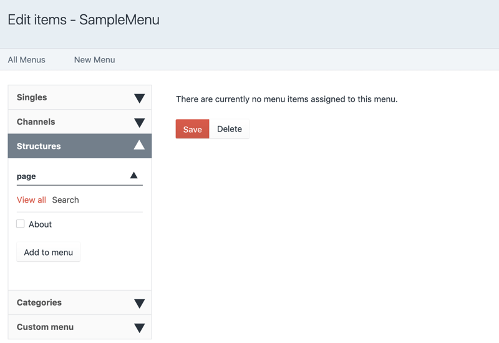This screenshot has width=499, height=343.
Task: Open the Custom menu section by its title
Action: pos(45,327)
